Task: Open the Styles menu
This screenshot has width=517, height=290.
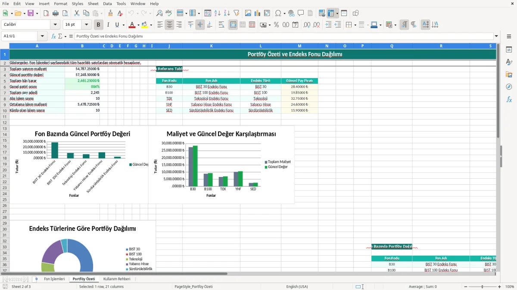Action: (x=78, y=3)
